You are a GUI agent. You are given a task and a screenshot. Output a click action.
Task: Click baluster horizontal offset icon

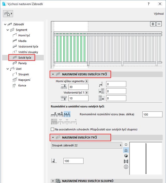(54, 161)
